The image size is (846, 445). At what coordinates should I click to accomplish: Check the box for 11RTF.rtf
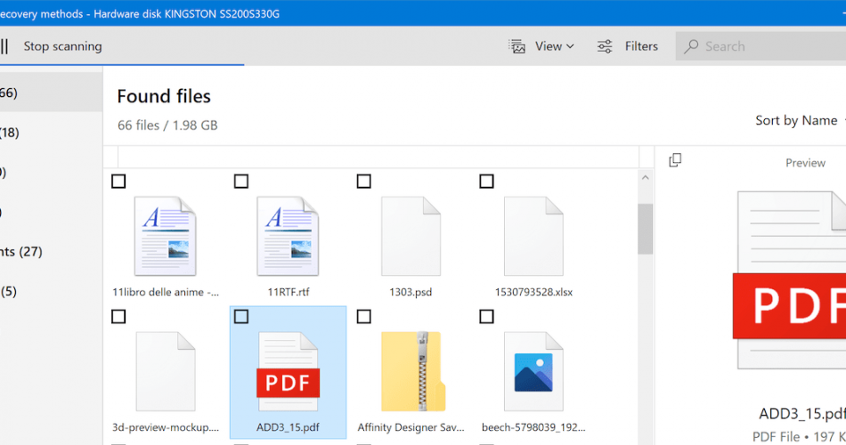pos(241,182)
